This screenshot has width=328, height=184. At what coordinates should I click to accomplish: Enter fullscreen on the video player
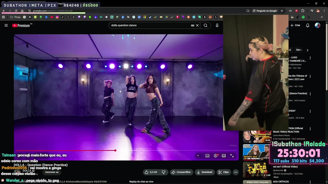point(232,156)
